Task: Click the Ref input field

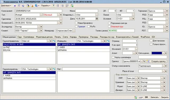Action: pos(86,69)
